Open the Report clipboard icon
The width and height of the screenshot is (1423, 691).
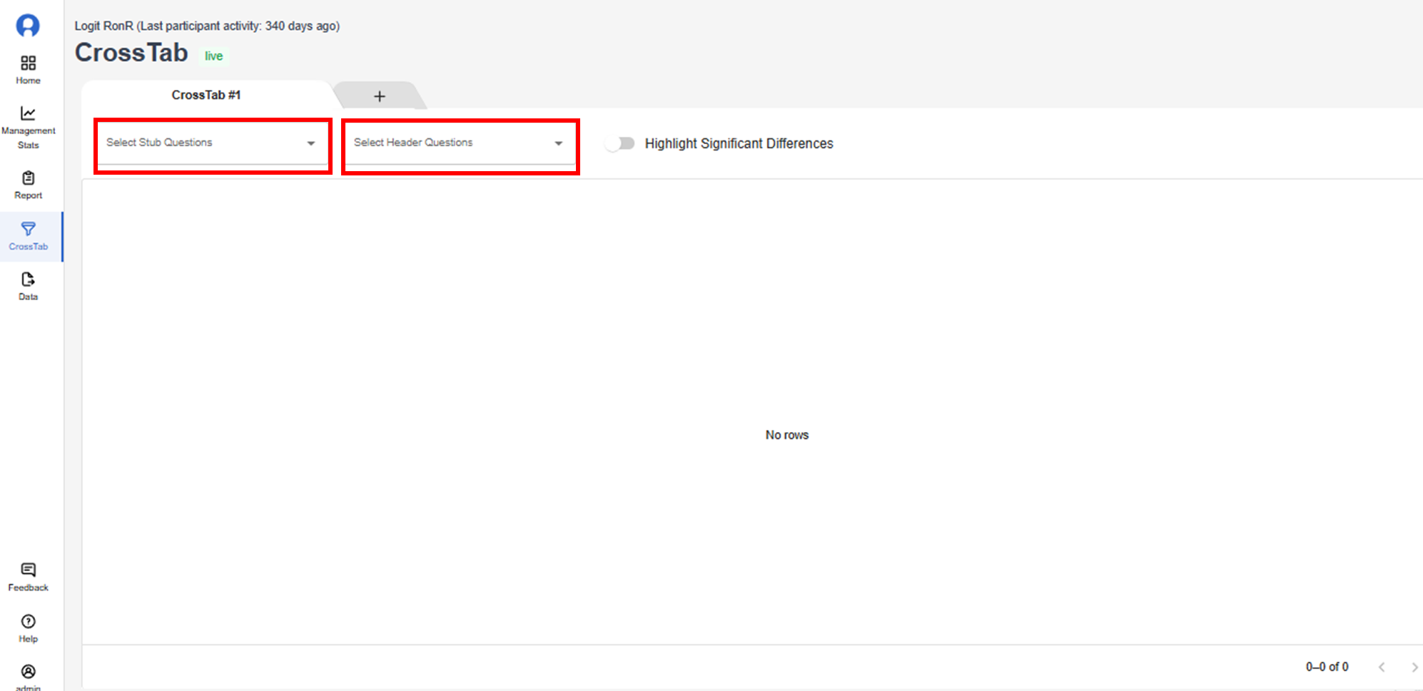pos(28,178)
